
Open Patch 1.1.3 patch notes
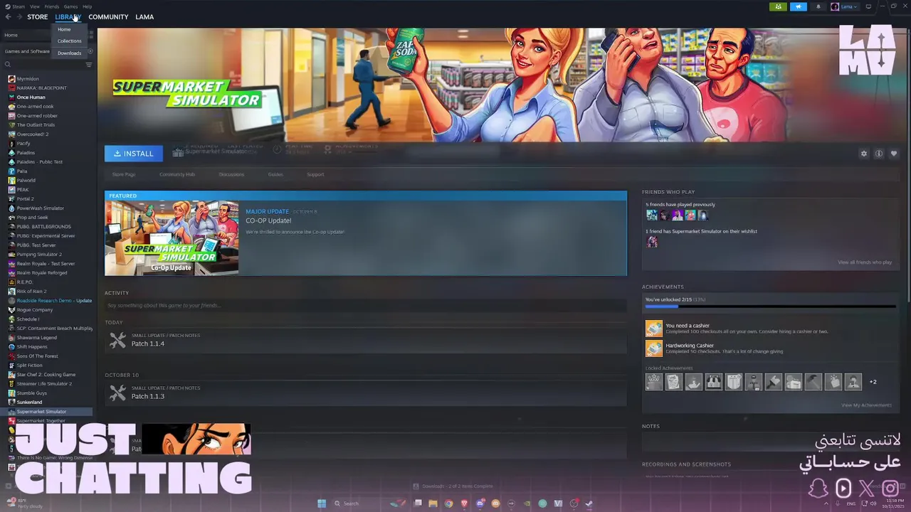(365, 393)
